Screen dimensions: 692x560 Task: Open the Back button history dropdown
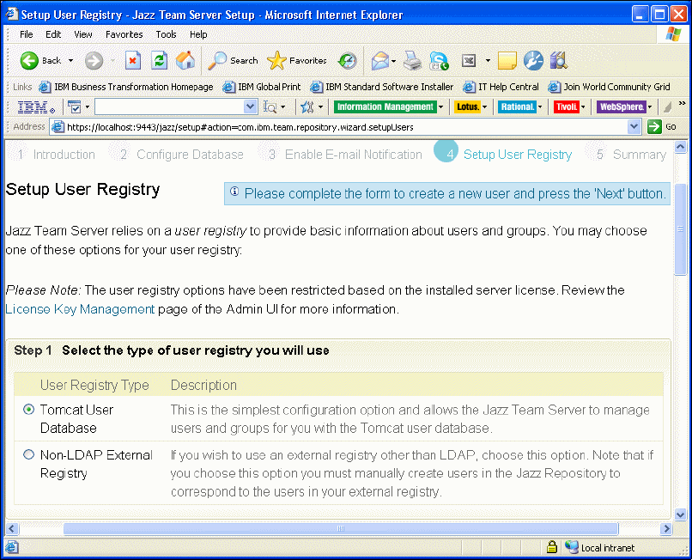[70, 60]
